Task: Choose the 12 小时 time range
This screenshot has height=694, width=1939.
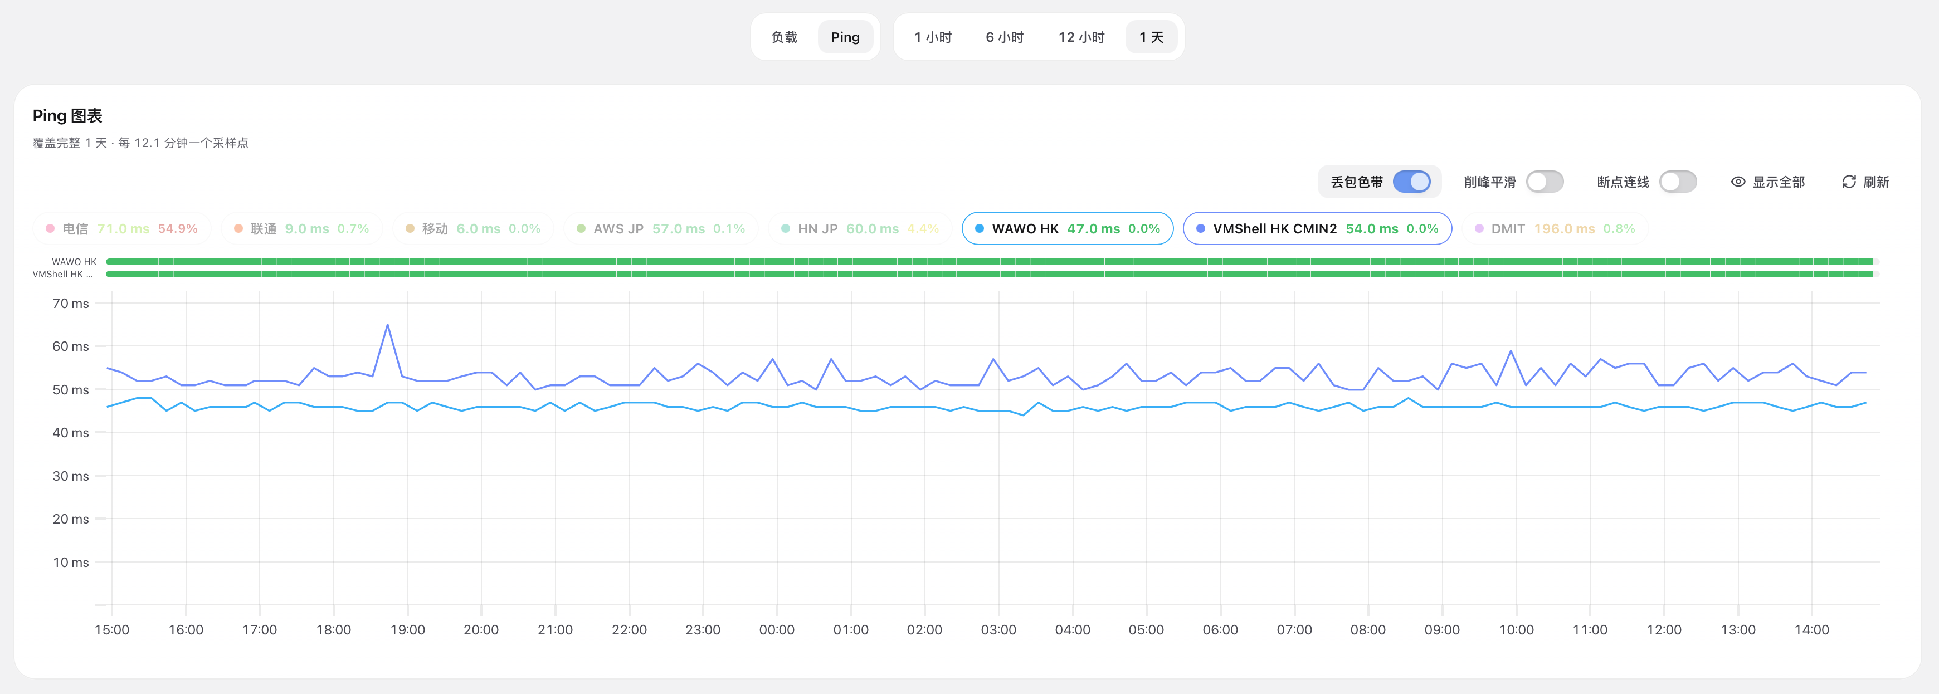Action: tap(1081, 37)
